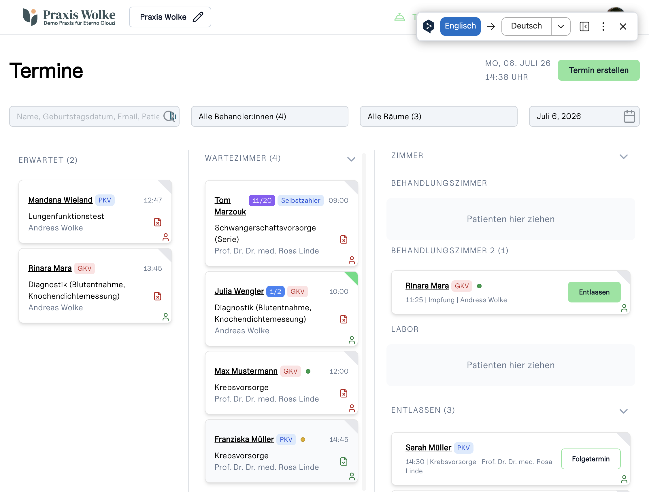Click the document icon on Mandana Wieland's card
Image resolution: width=649 pixels, height=492 pixels.
click(158, 222)
